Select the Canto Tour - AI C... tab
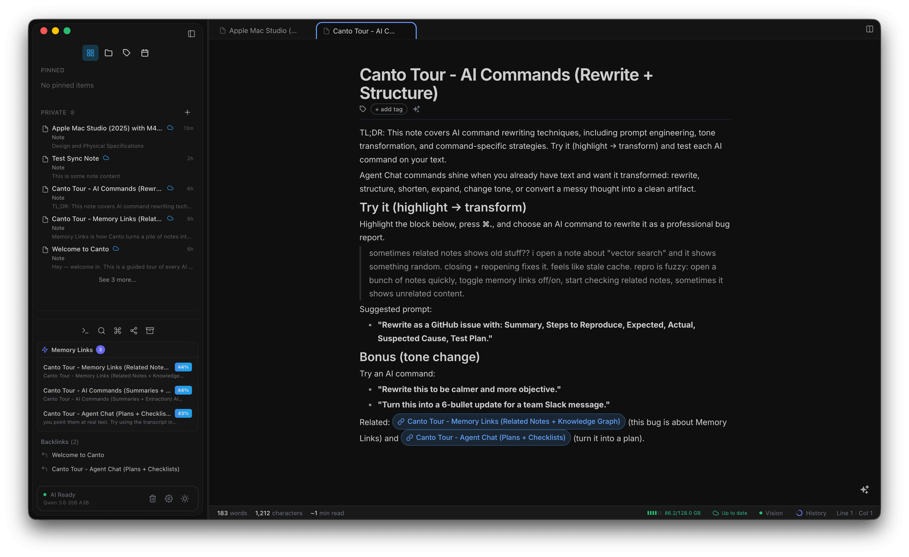The image size is (909, 557). (x=366, y=31)
